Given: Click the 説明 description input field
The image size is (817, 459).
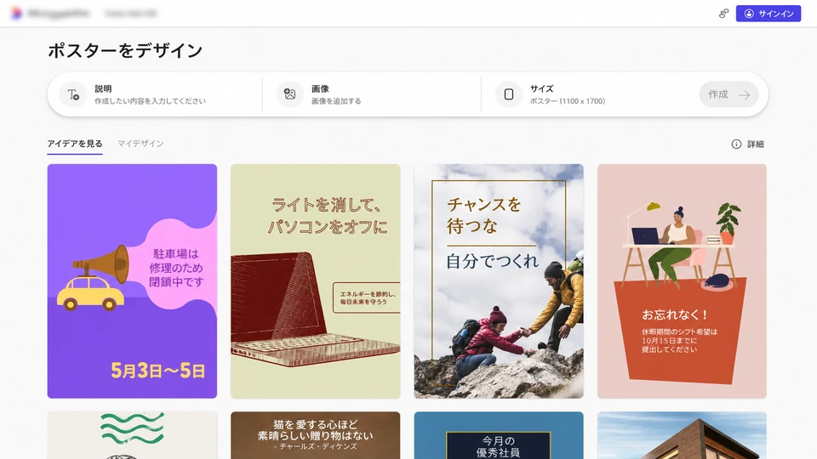Looking at the screenshot, I should click(x=157, y=94).
